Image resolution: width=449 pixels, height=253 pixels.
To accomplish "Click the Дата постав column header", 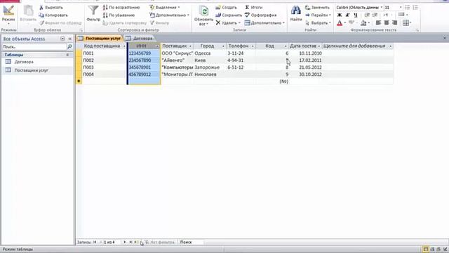I will (305, 46).
